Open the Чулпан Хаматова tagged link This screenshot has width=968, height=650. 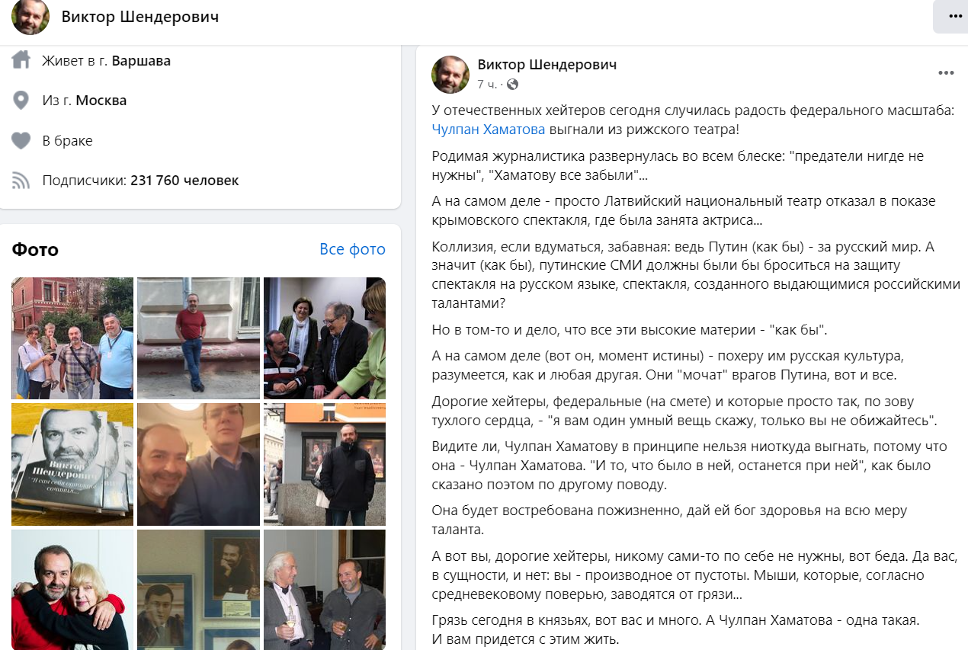[x=489, y=130]
